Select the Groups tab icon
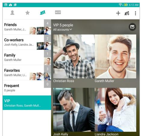The image size is (141, 136). click(43, 13)
